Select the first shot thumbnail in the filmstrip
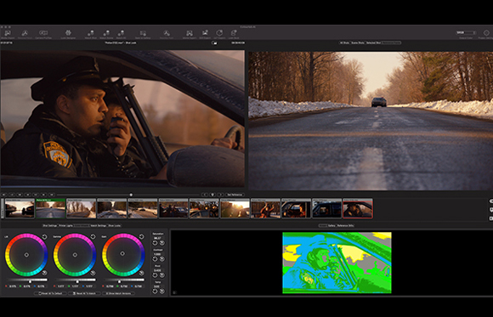This screenshot has height=317, width=493. [20, 208]
